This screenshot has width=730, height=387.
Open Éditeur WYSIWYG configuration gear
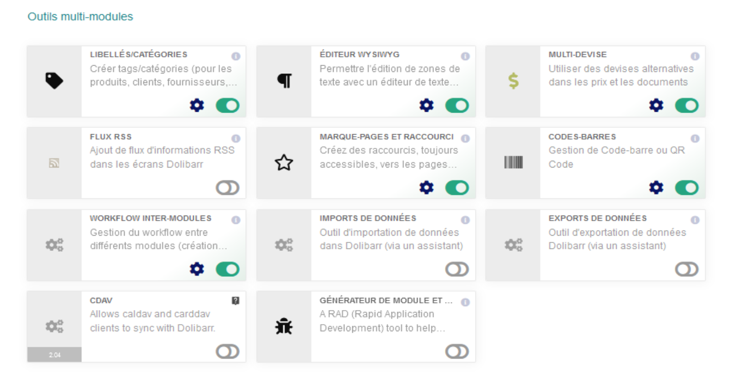pyautogui.click(x=426, y=105)
